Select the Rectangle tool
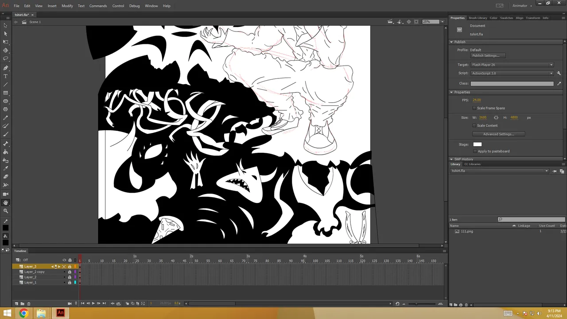This screenshot has height=319, width=567. [x=5, y=93]
